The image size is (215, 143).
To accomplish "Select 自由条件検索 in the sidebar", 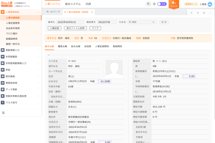I will point(13,28).
